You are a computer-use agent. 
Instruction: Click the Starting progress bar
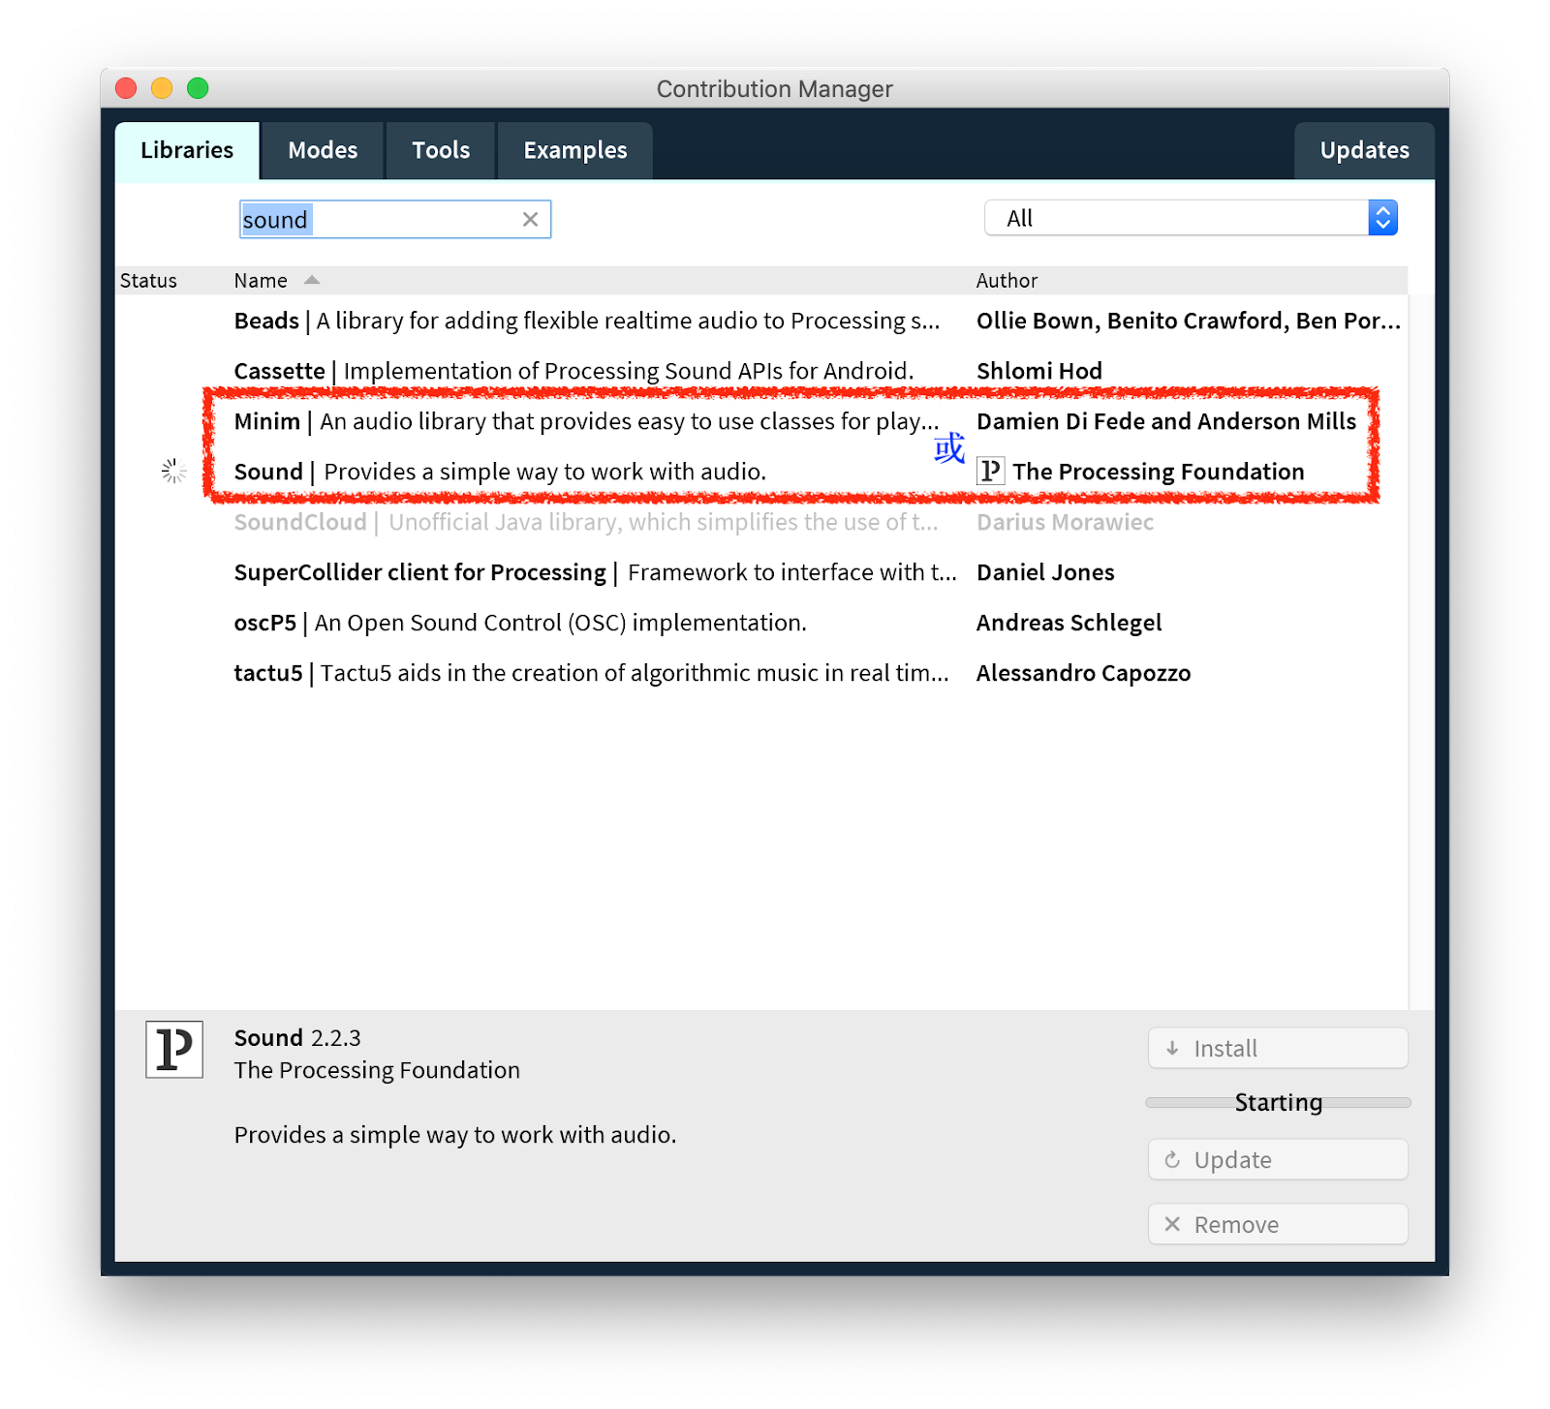click(x=1278, y=1103)
